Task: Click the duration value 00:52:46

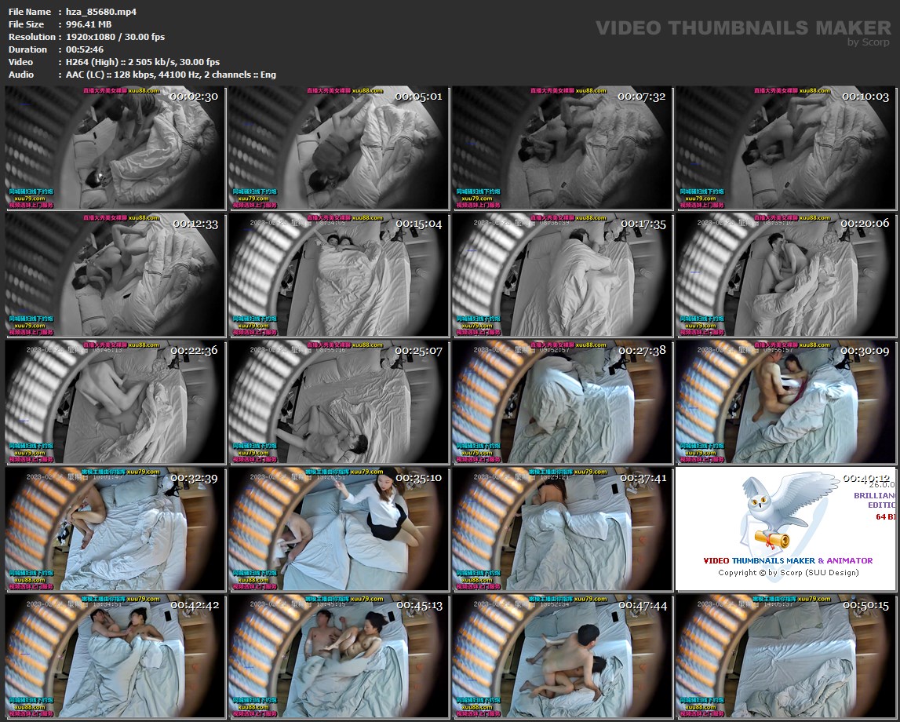Action: (85, 49)
